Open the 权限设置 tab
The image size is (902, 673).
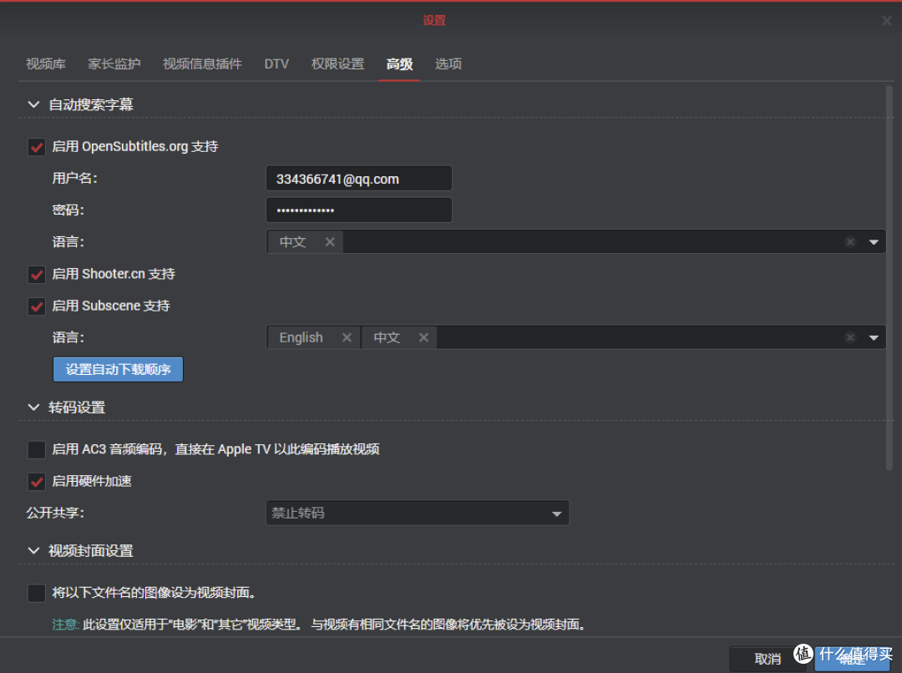337,64
